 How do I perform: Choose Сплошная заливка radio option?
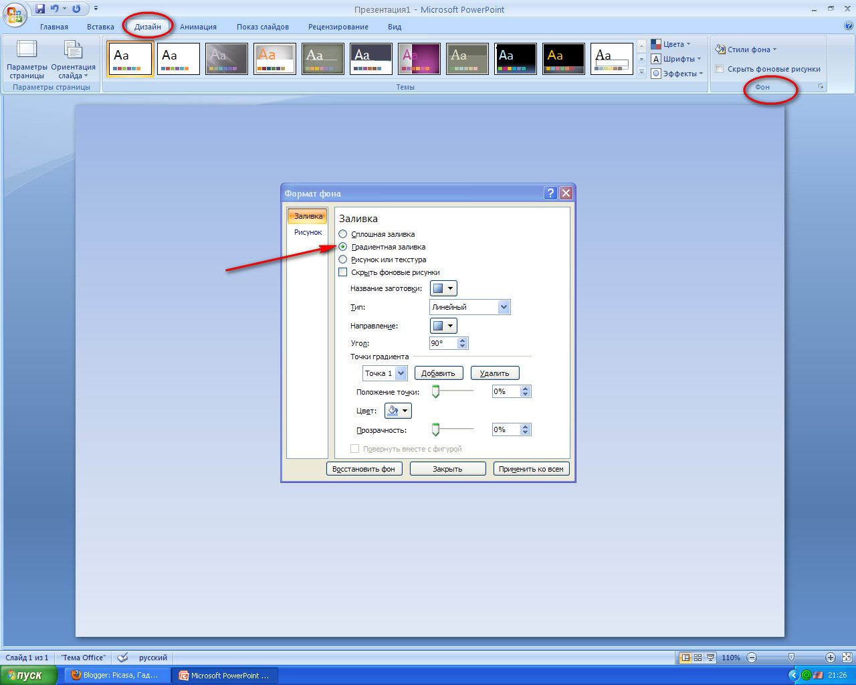pos(343,234)
